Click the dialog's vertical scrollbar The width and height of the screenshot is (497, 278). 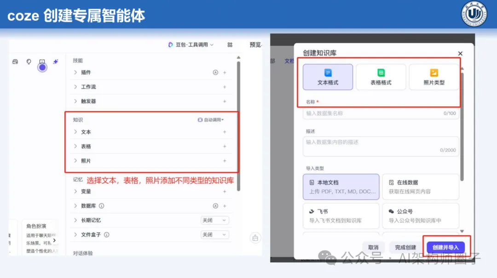tap(462, 127)
